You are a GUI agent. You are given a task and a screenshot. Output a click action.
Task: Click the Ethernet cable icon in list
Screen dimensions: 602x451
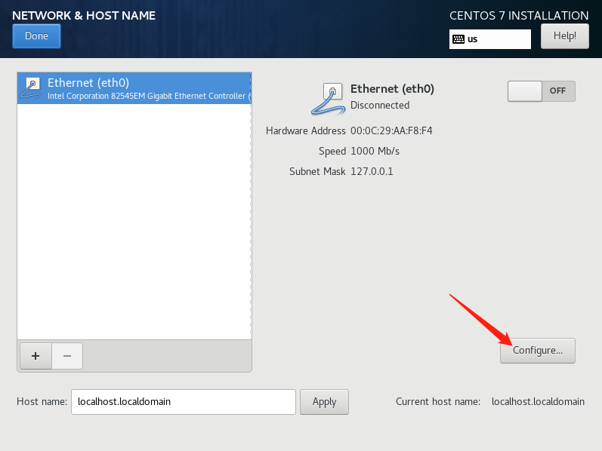31,87
